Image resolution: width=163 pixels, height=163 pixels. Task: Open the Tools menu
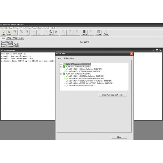(x=34, y=28)
